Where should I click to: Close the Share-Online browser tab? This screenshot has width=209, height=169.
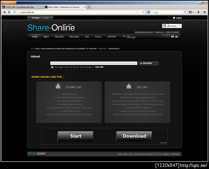point(85,7)
